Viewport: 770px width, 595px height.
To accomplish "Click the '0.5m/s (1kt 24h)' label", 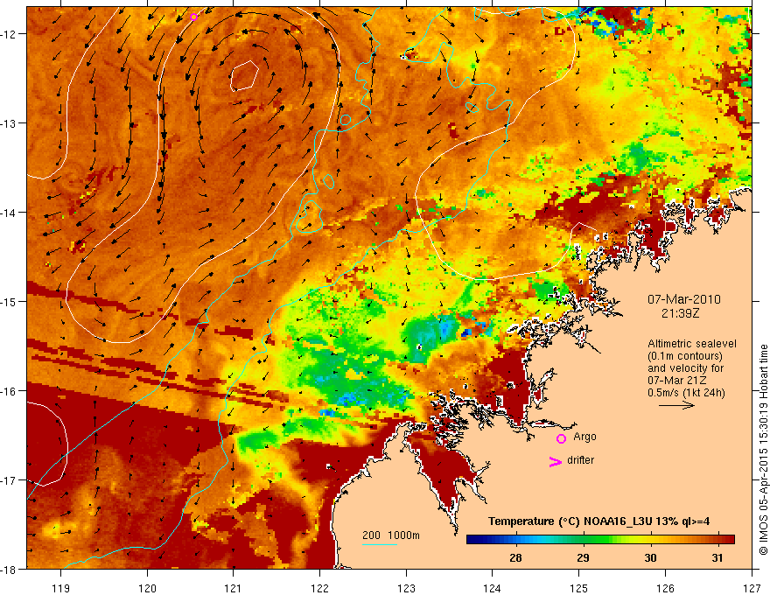I will pos(685,393).
